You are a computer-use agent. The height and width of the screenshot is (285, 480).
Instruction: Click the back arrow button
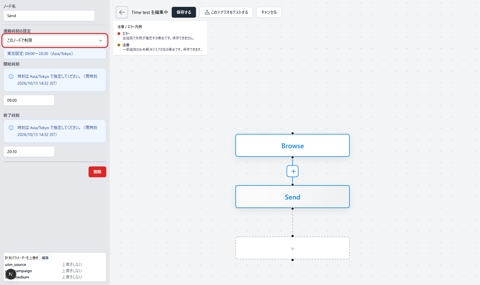(x=122, y=12)
